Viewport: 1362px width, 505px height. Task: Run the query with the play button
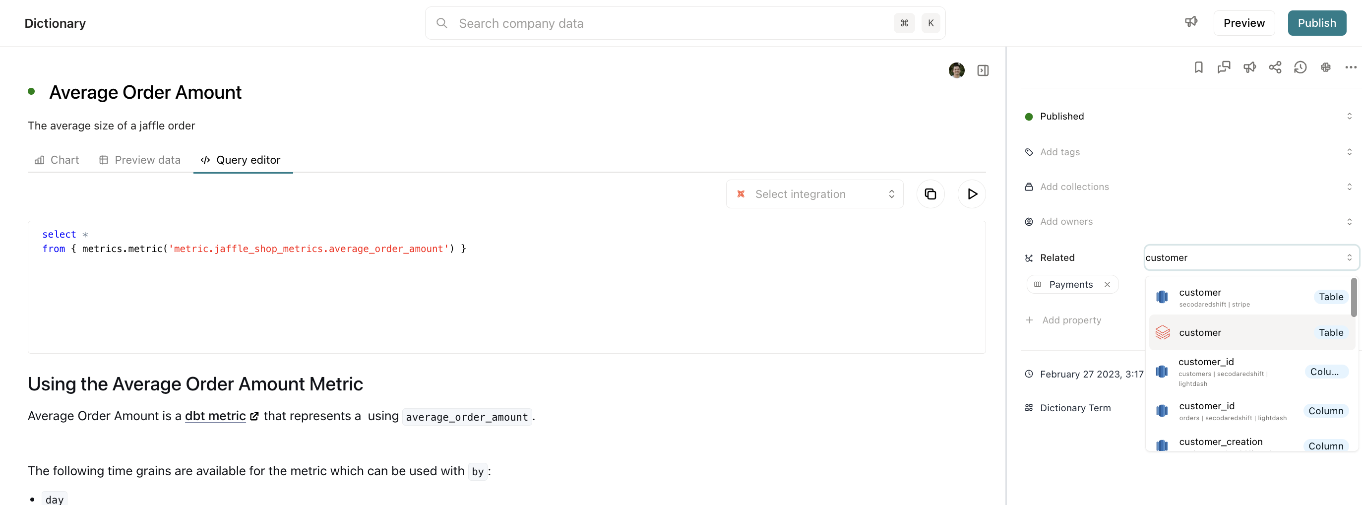[971, 194]
